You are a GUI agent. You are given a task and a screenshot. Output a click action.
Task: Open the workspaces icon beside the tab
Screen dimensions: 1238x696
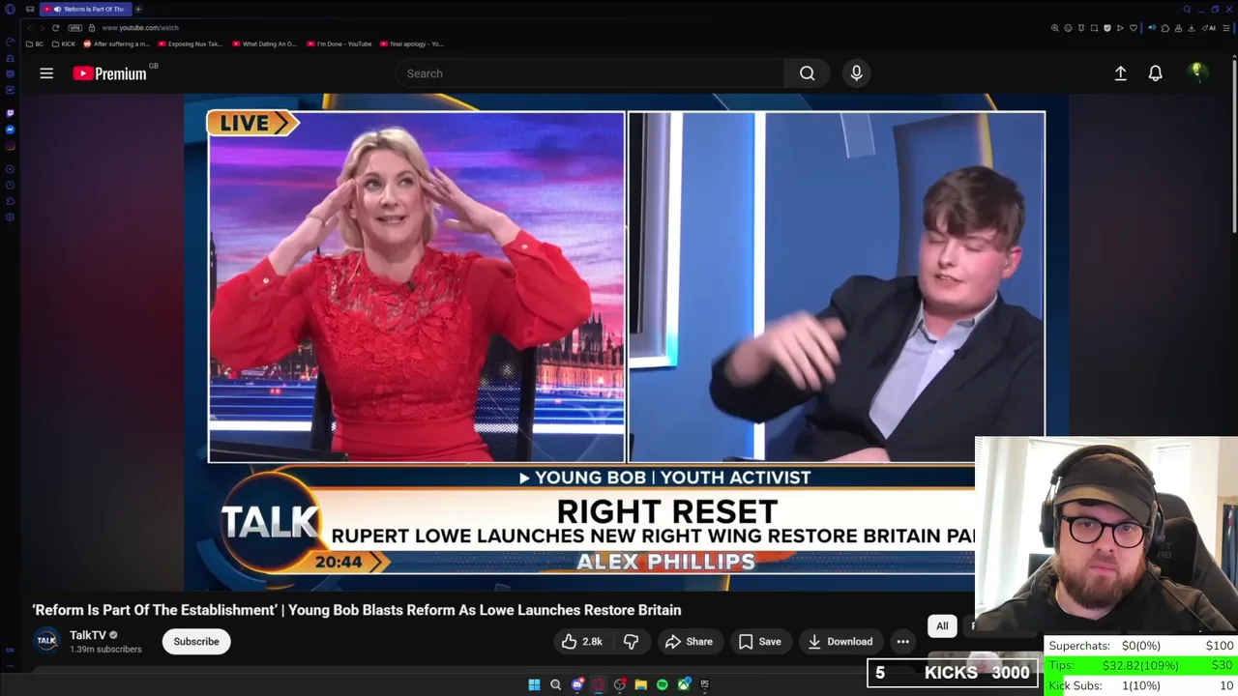coord(30,9)
